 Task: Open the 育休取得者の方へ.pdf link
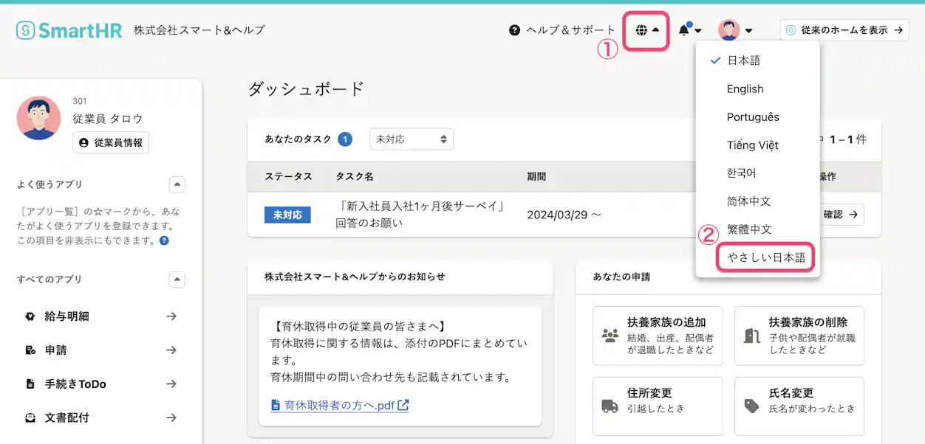coord(338,405)
